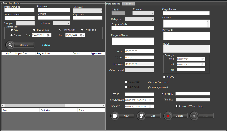227x131 pixels.
Task: Switch to the Media Info tab
Action: 128,4
